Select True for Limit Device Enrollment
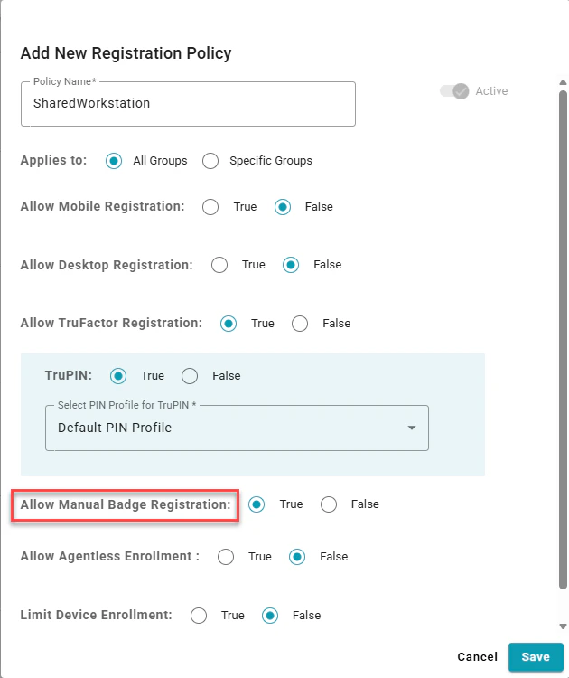 tap(199, 616)
